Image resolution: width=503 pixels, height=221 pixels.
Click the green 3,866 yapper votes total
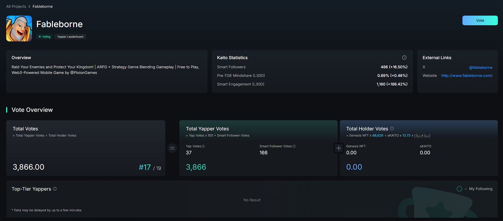[x=196, y=167]
